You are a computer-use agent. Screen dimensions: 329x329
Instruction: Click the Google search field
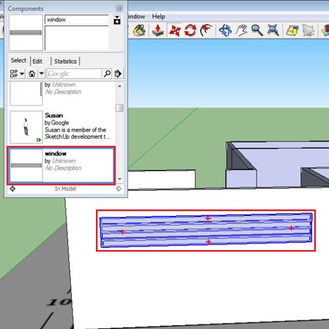pyautogui.click(x=74, y=74)
